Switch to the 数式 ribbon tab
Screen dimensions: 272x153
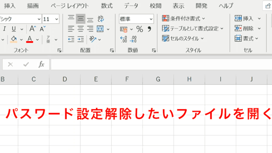107,6
